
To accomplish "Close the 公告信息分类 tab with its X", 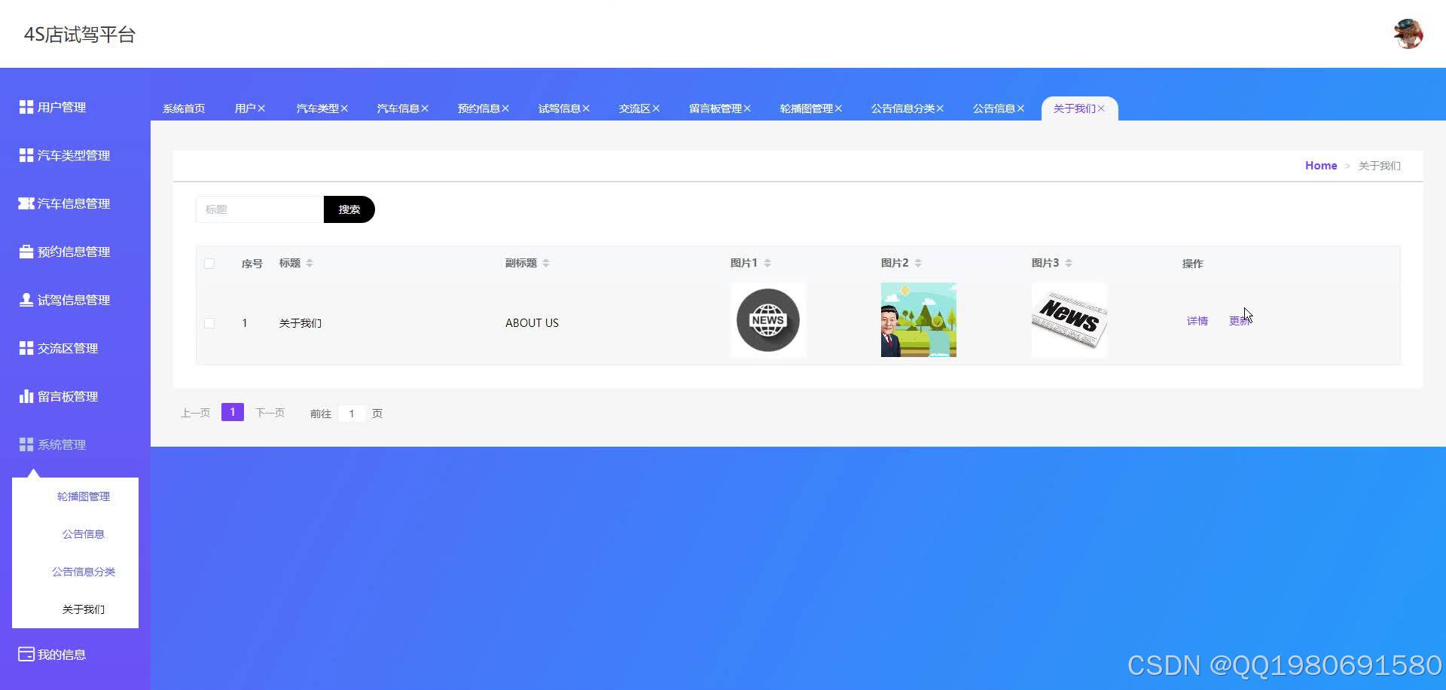I will [940, 108].
